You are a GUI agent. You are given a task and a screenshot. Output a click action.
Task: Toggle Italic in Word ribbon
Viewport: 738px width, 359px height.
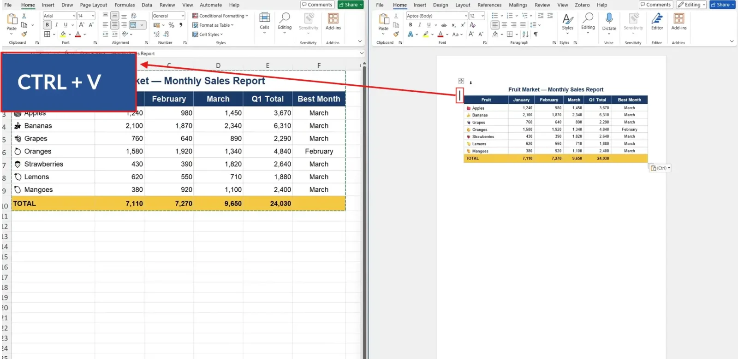420,25
